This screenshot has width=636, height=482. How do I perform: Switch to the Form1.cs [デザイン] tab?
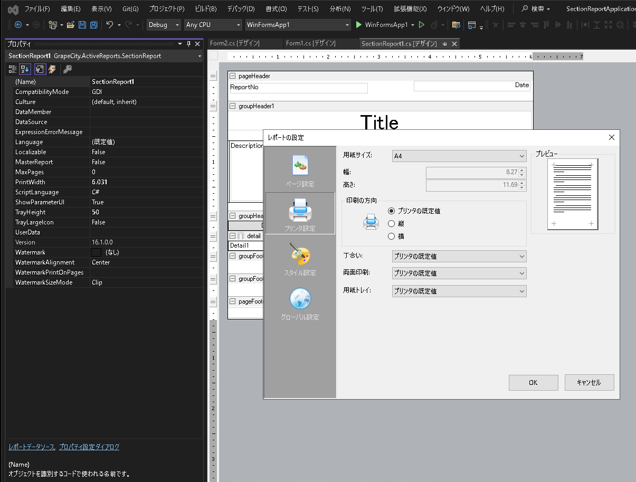[310, 44]
